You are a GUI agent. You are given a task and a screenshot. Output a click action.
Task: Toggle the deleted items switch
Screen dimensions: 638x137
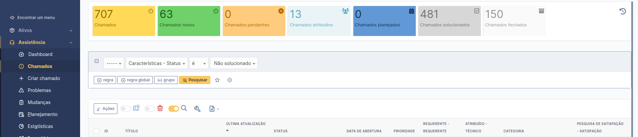(x=149, y=109)
